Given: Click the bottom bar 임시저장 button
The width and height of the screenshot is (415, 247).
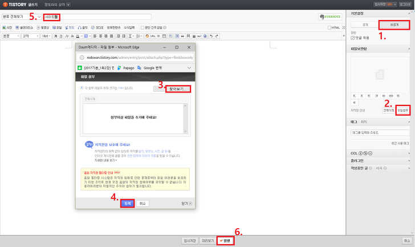Looking at the screenshot, I should tap(190, 241).
